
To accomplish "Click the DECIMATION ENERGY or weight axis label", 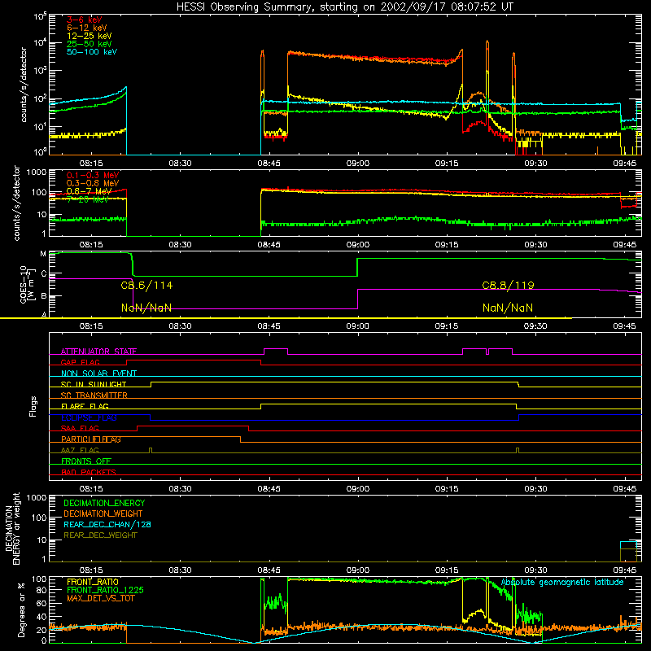I will [12, 528].
